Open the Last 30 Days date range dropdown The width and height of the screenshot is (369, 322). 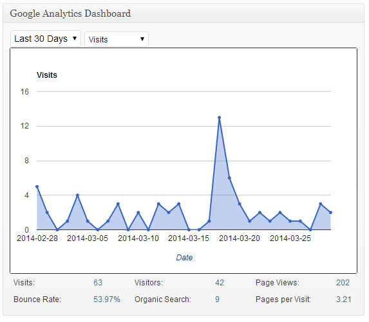point(46,39)
